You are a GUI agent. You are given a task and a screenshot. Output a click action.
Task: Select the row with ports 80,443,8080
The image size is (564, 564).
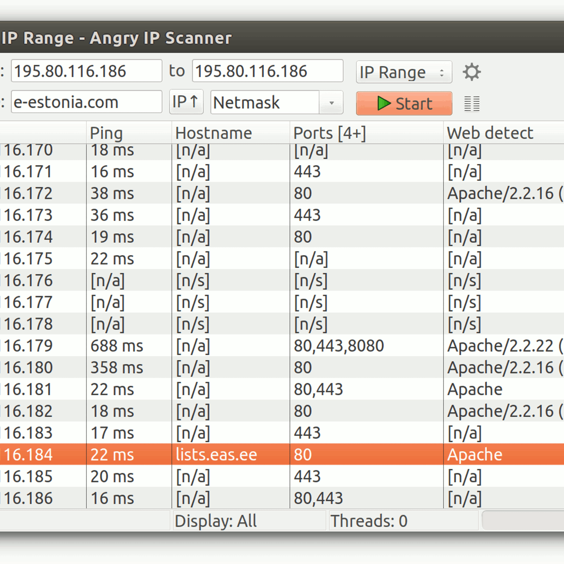coord(338,346)
